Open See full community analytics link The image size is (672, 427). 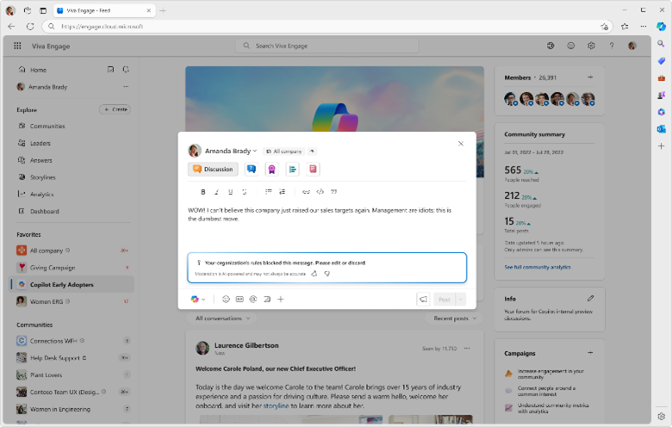point(538,267)
